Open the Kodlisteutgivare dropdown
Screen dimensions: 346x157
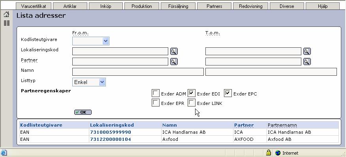tap(91, 41)
